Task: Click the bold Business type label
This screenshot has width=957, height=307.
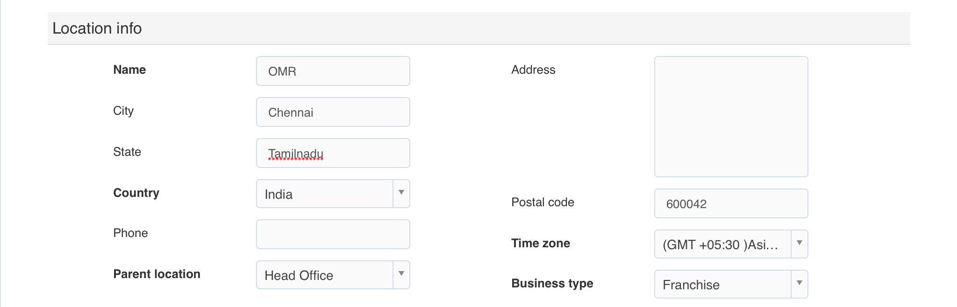Action: click(x=552, y=284)
